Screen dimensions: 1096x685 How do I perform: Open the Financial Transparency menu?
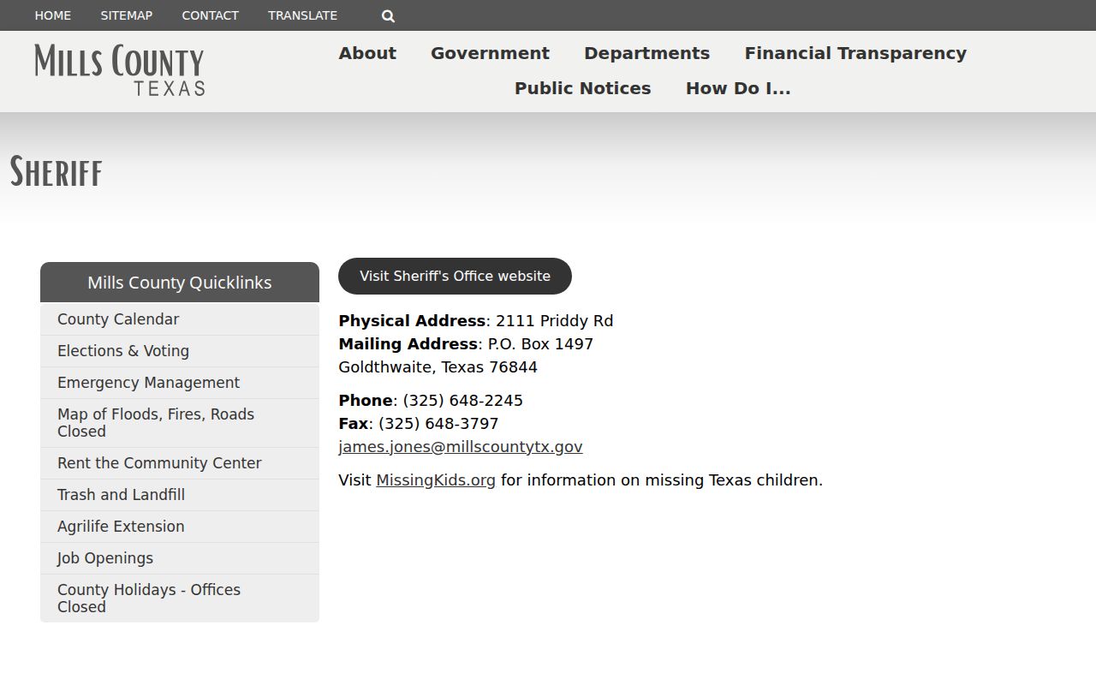[855, 53]
